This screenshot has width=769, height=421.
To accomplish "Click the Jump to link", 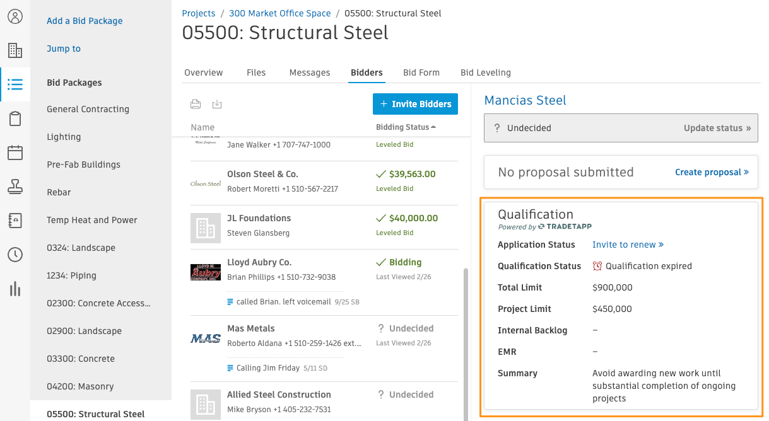I will 64,49.
